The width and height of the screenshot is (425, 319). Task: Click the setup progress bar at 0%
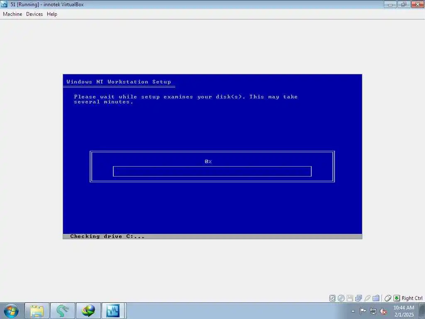212,172
